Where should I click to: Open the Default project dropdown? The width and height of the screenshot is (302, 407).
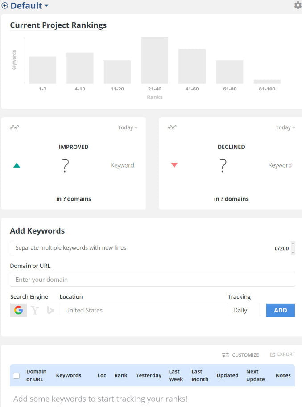pos(29,6)
